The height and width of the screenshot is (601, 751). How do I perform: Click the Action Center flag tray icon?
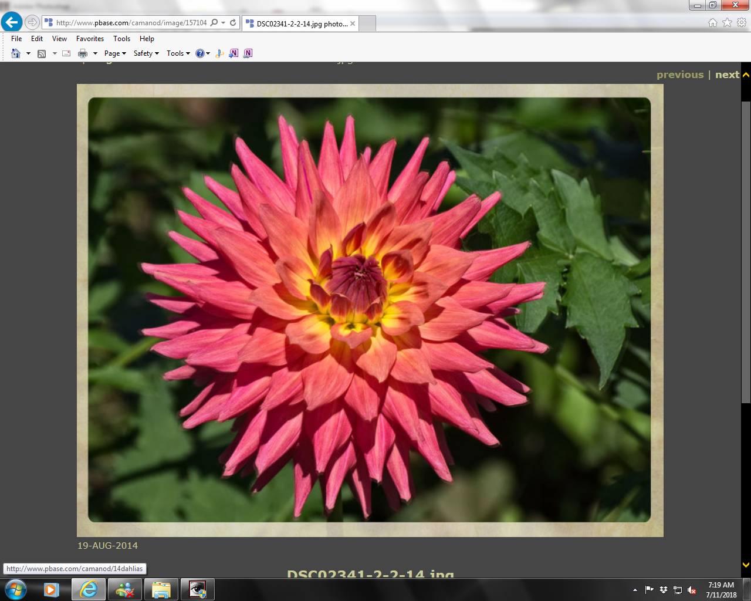649,590
